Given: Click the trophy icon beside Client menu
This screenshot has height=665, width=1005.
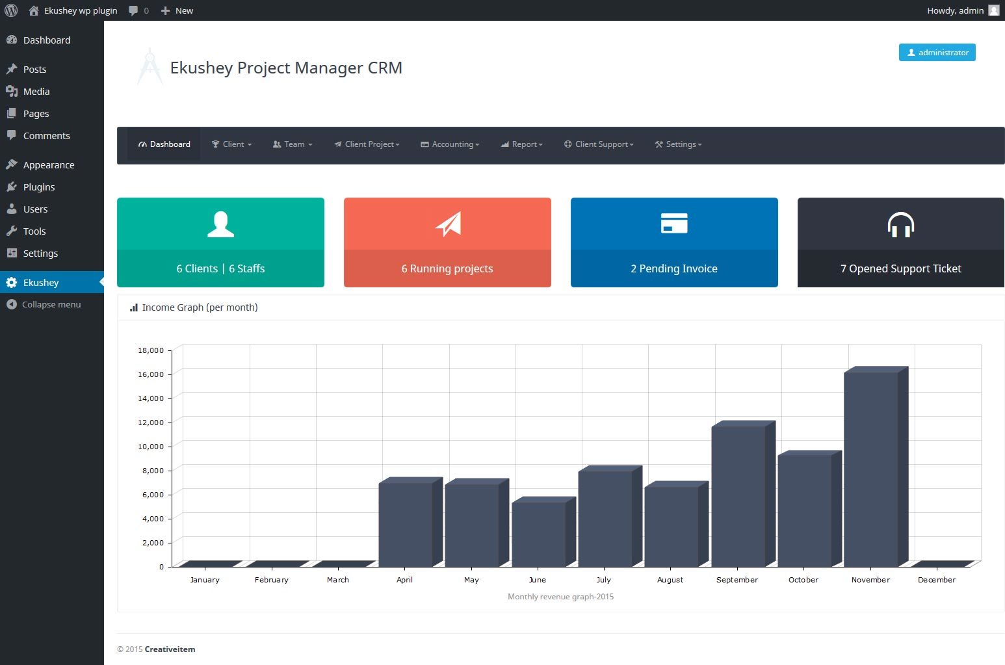Looking at the screenshot, I should click(215, 144).
